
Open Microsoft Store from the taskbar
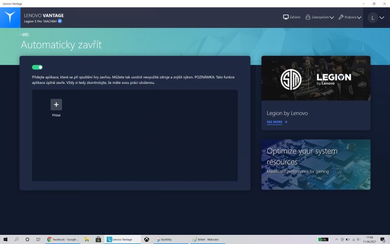98,239
